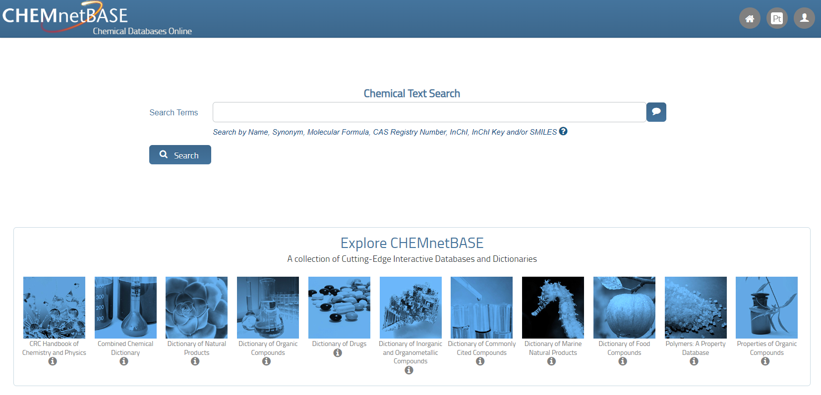This screenshot has width=821, height=395.
Task: Follow Dictionary of Commonly Cited Compounds text link
Action: coord(482,348)
